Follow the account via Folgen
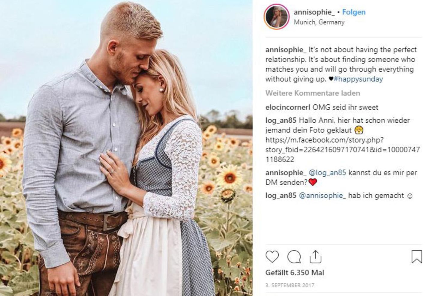This screenshot has height=296, width=432. tap(354, 12)
